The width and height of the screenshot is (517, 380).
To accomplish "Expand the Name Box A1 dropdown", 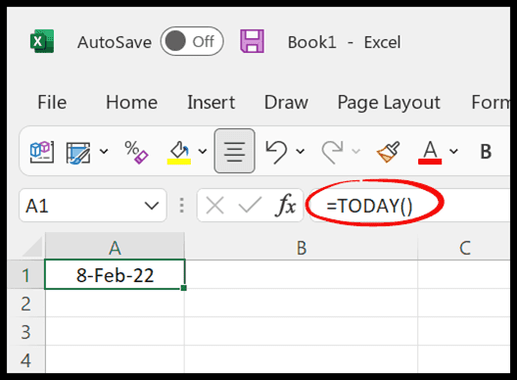I will click(x=152, y=206).
